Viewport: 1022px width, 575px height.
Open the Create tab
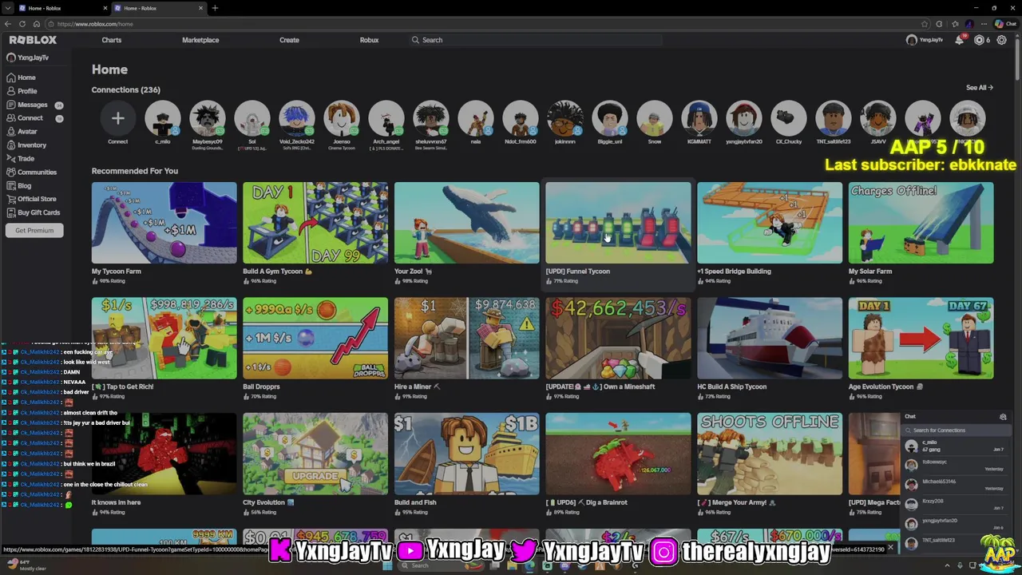[x=289, y=40]
